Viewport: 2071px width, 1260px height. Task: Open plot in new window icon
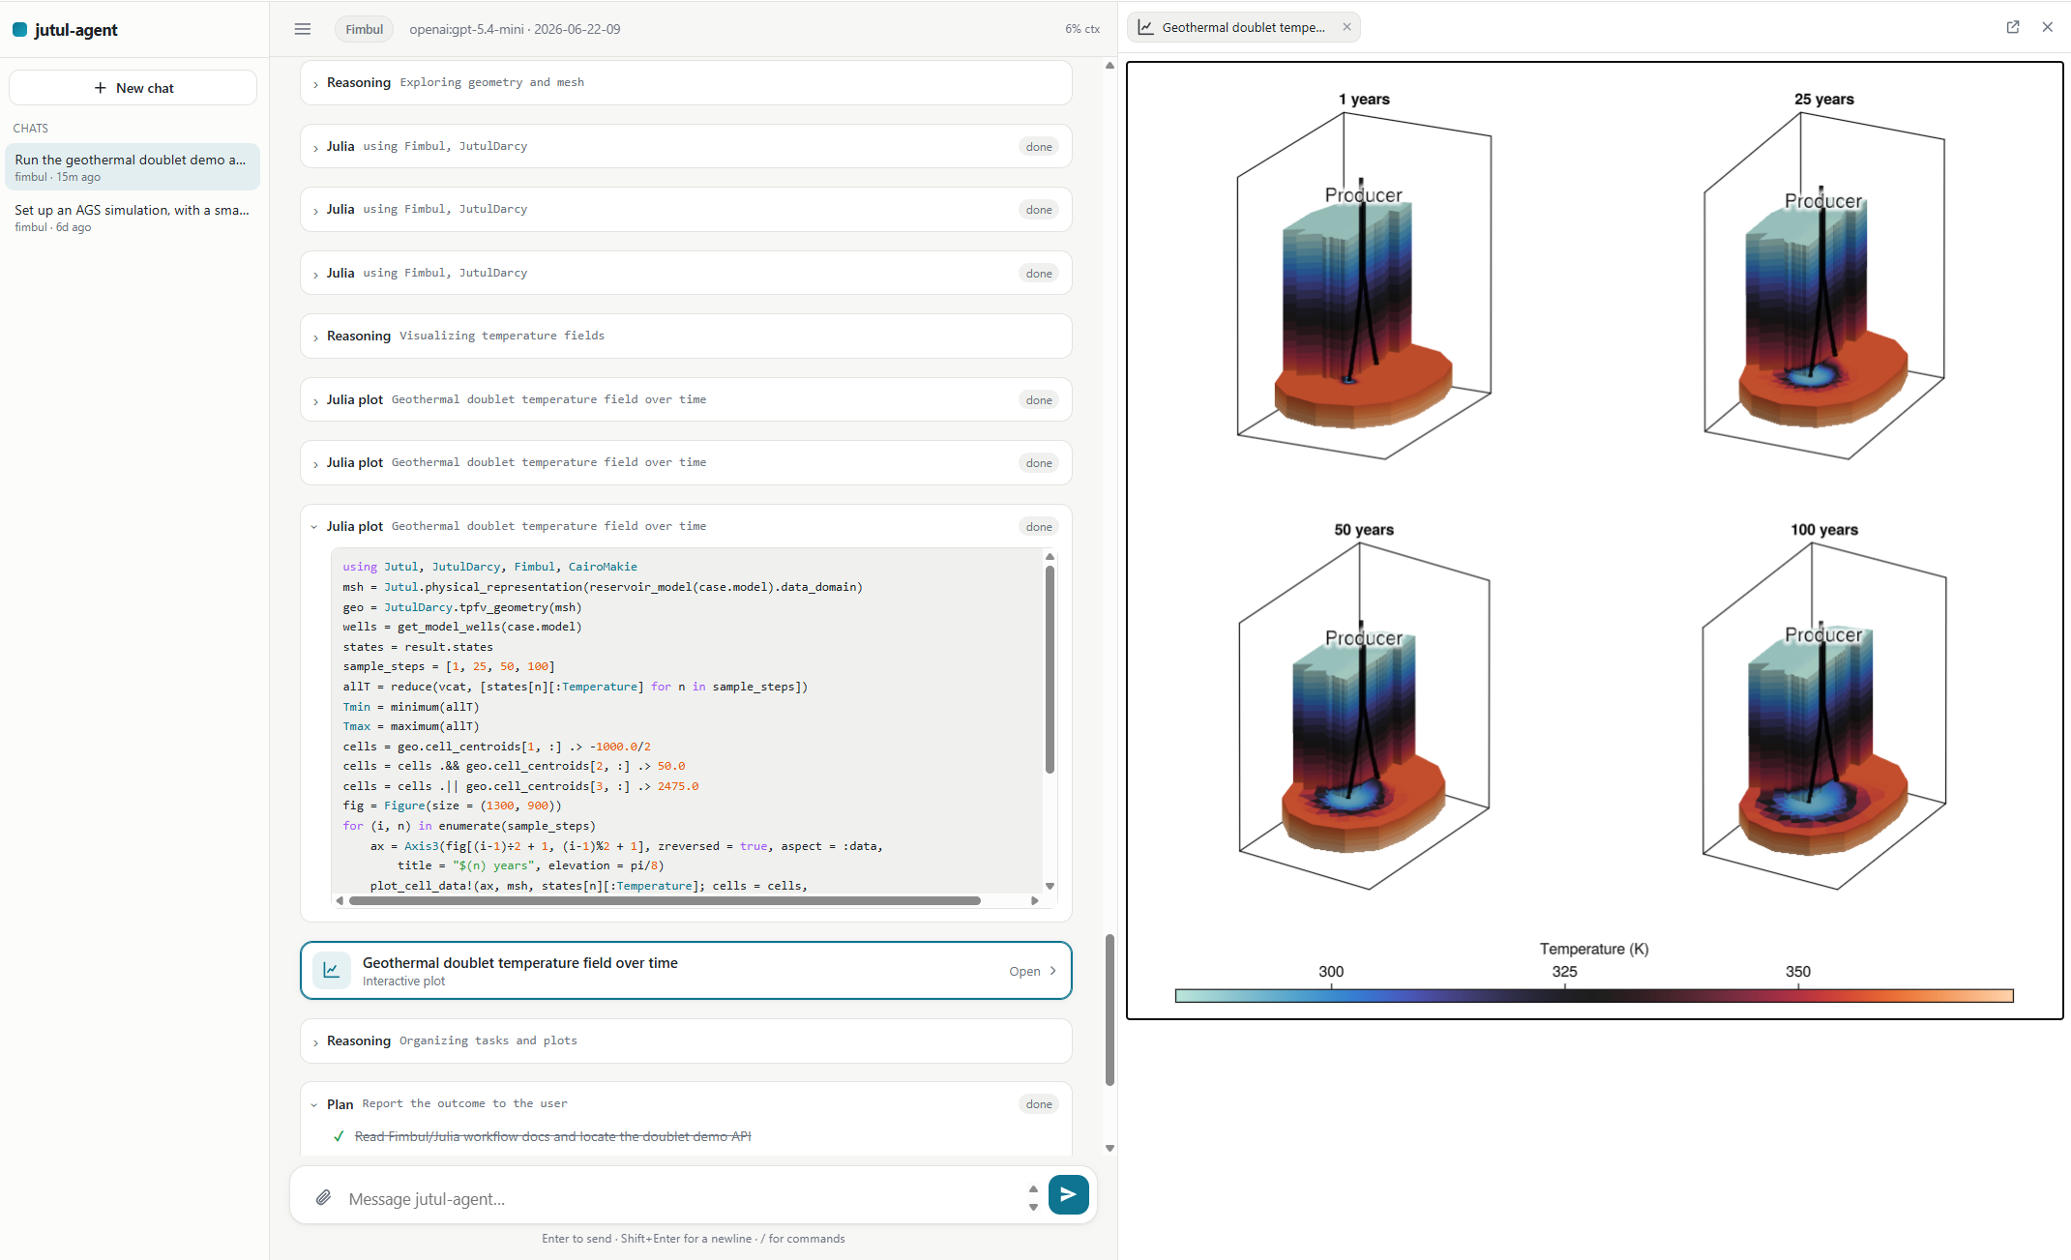[2013, 27]
